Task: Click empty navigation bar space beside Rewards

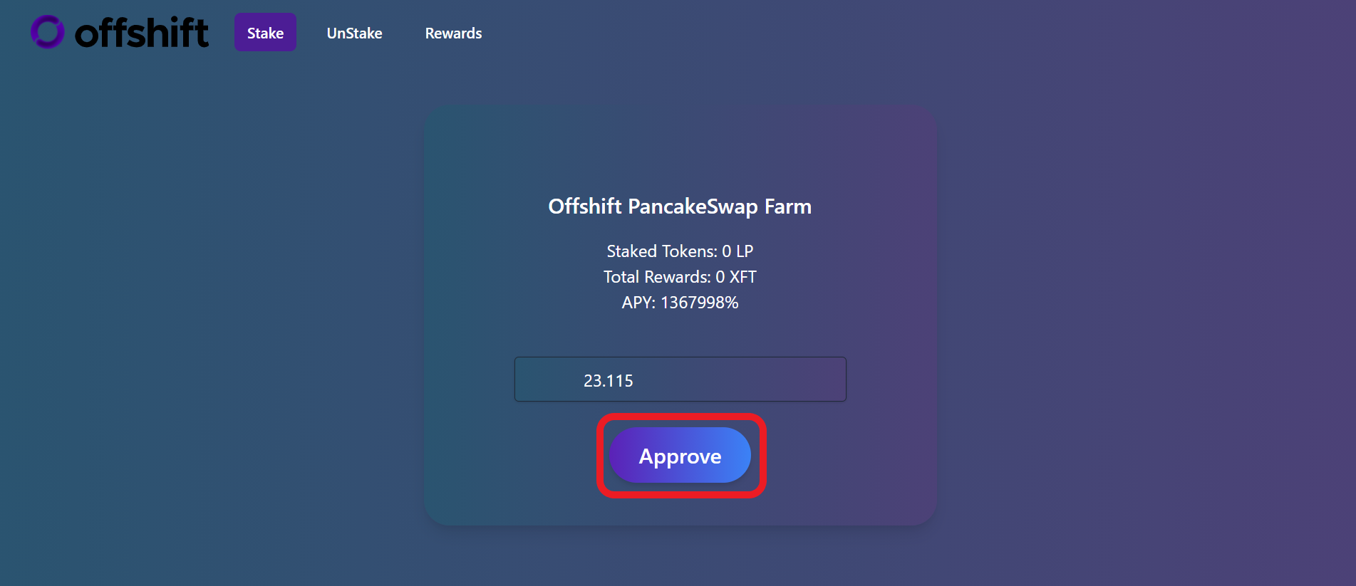Action: [x=855, y=33]
